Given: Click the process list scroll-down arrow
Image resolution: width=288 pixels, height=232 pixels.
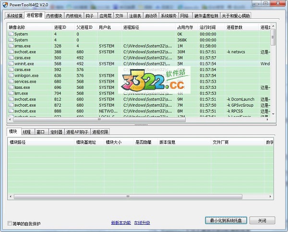Looking at the screenshot, I should click(x=273, y=114).
